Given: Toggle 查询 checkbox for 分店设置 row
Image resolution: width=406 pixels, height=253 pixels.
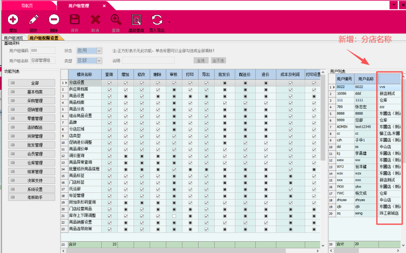Looking at the screenshot, I should click(110, 83).
